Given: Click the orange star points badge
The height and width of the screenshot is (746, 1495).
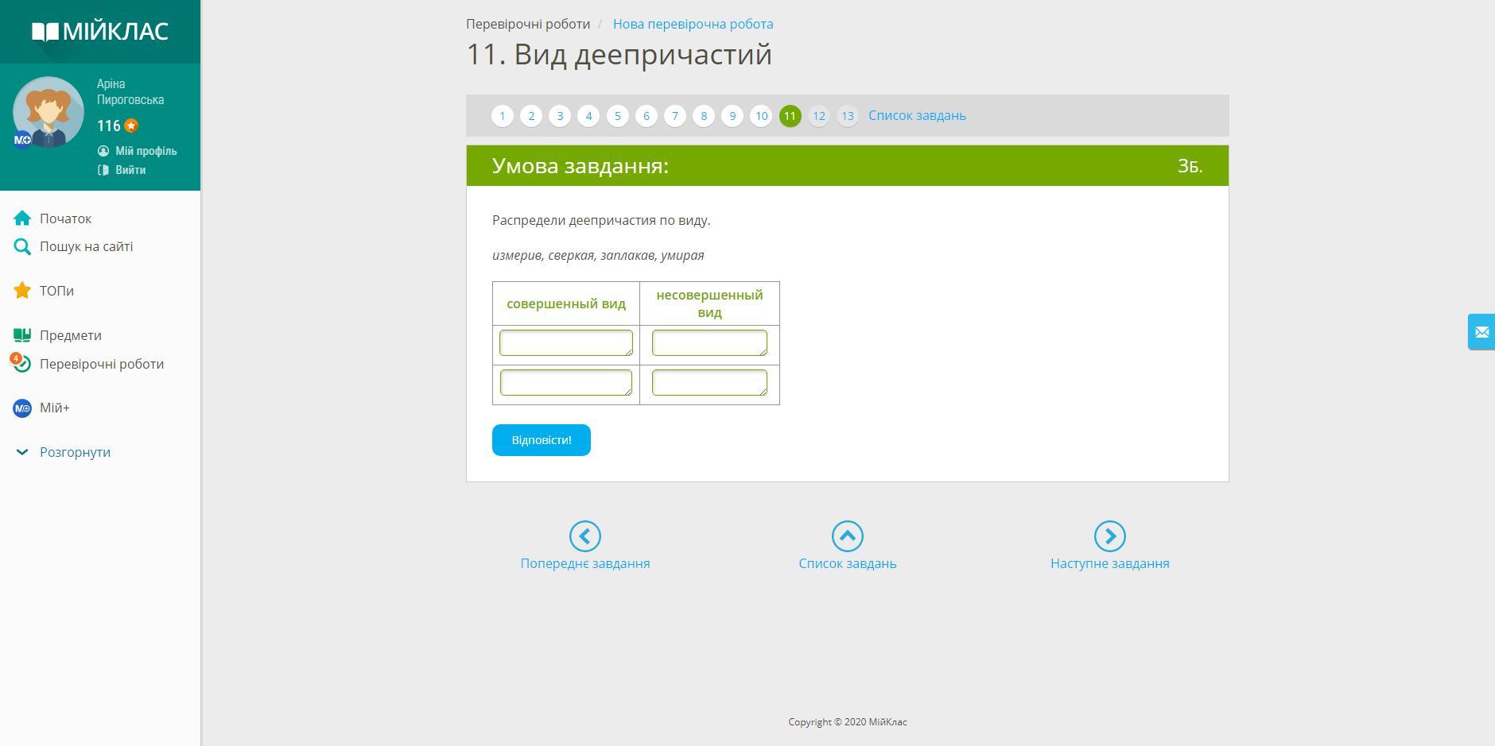Looking at the screenshot, I should pos(131,126).
